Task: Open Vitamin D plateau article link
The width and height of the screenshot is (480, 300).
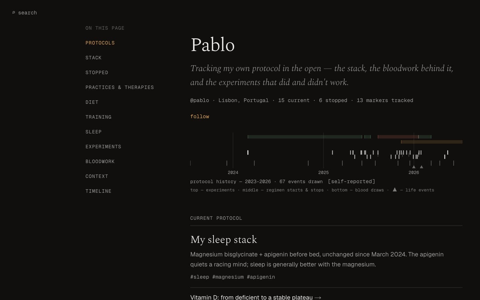Action: (256, 297)
